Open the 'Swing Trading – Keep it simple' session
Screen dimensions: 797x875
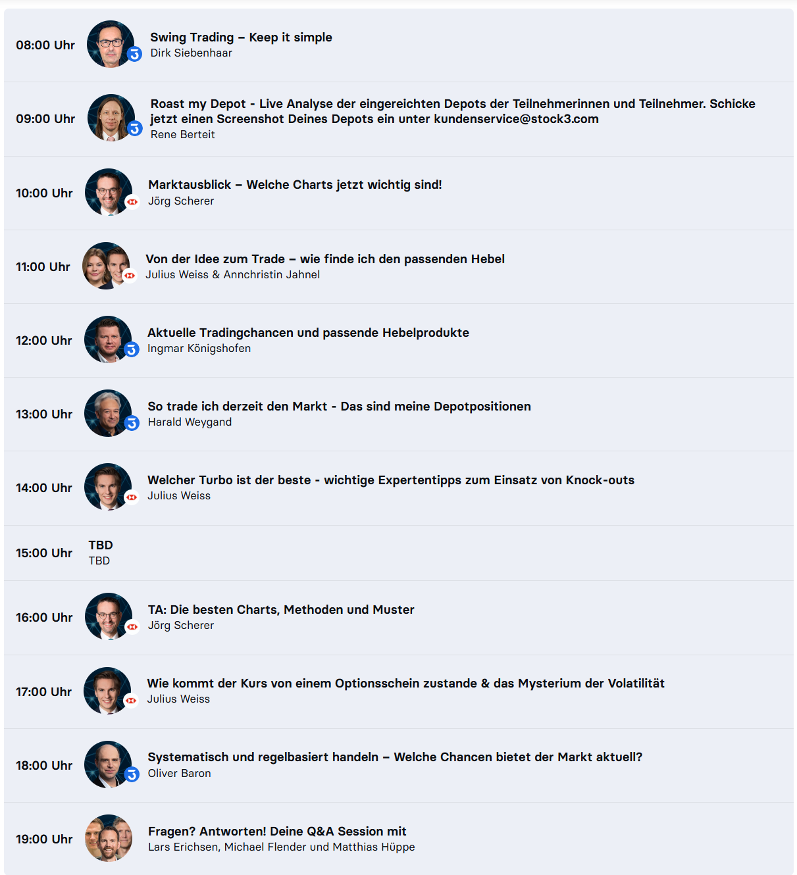click(241, 37)
